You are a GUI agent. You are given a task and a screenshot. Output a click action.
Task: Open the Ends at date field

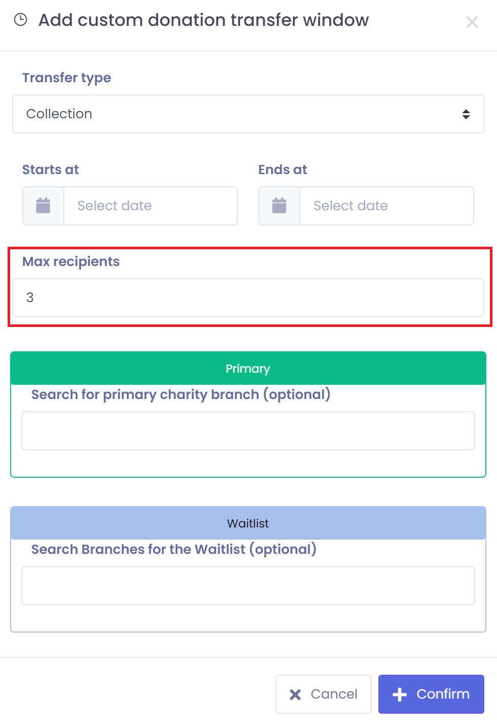coord(387,206)
